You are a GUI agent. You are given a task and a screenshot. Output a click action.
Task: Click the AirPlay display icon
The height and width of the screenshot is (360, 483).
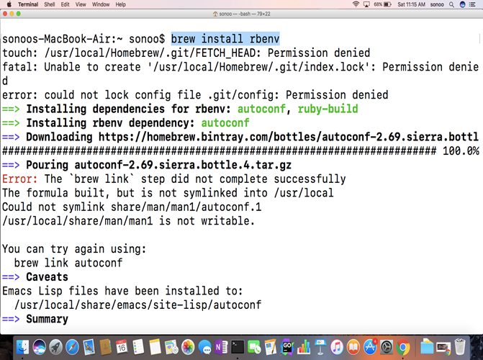(366, 4)
